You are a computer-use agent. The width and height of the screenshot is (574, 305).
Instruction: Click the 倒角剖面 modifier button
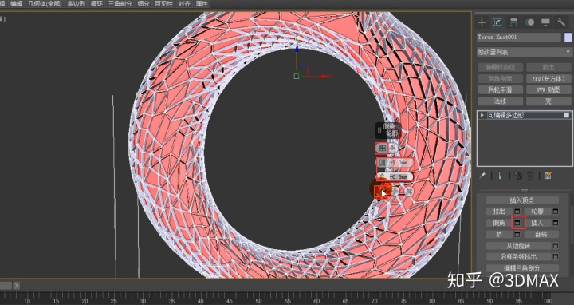point(500,78)
